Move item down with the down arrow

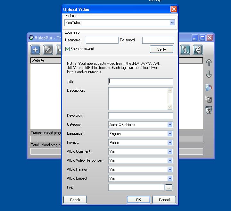click(x=209, y=74)
